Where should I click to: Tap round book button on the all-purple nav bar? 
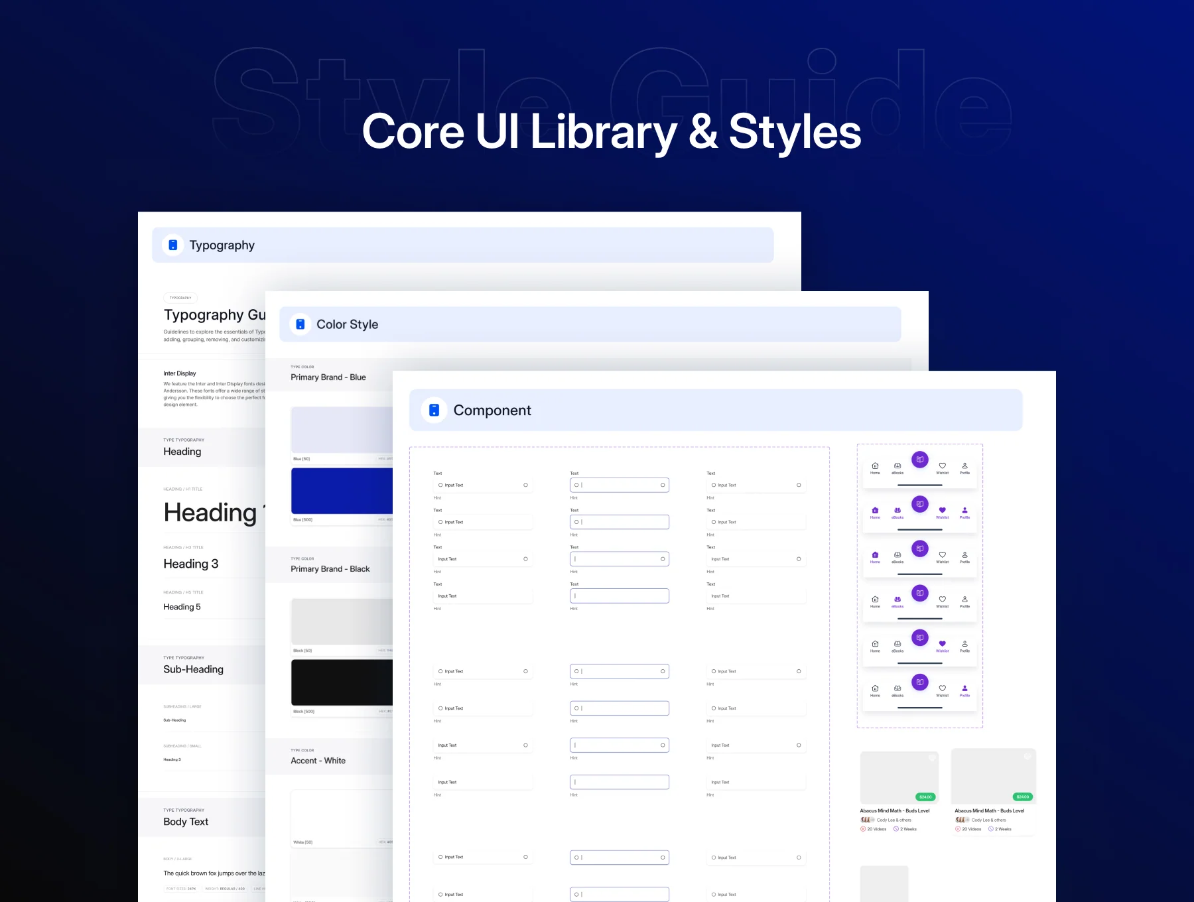point(920,504)
